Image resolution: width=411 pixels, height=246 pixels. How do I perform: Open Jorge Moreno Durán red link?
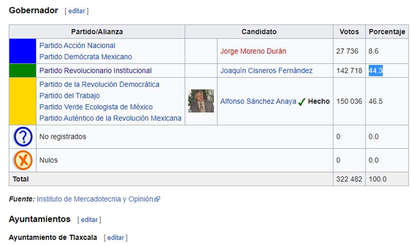tap(253, 51)
